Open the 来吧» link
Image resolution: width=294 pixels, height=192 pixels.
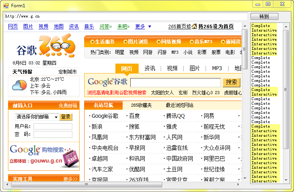pos(123,26)
